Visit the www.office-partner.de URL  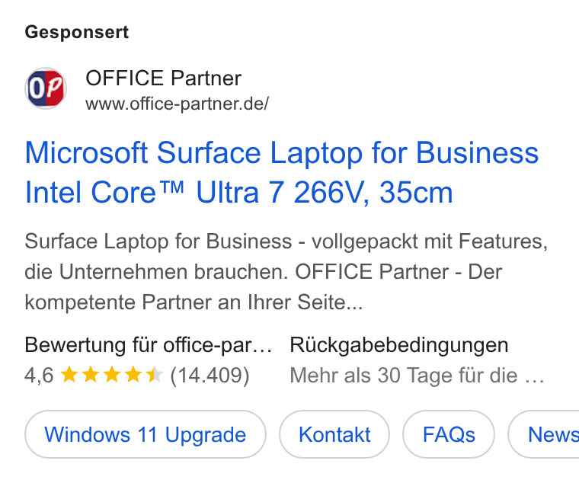coord(178,104)
